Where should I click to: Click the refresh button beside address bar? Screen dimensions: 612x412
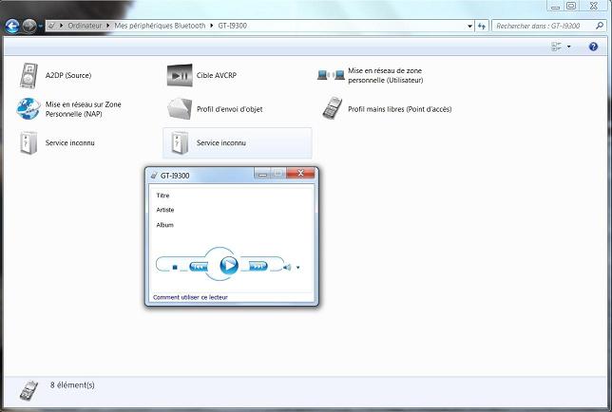tap(482, 27)
